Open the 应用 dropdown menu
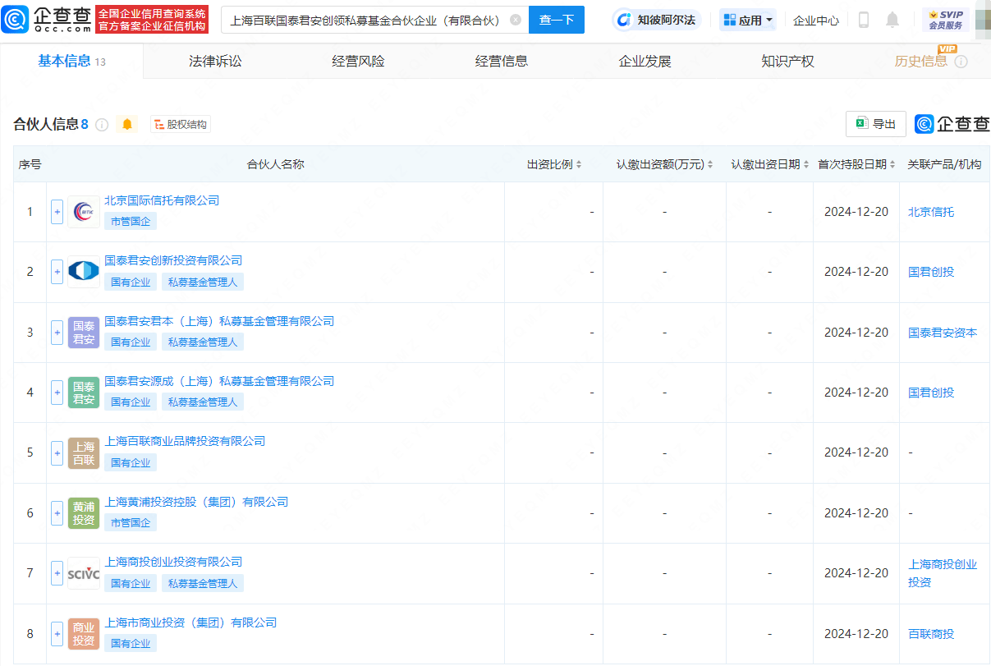The image size is (991, 666). tap(748, 20)
